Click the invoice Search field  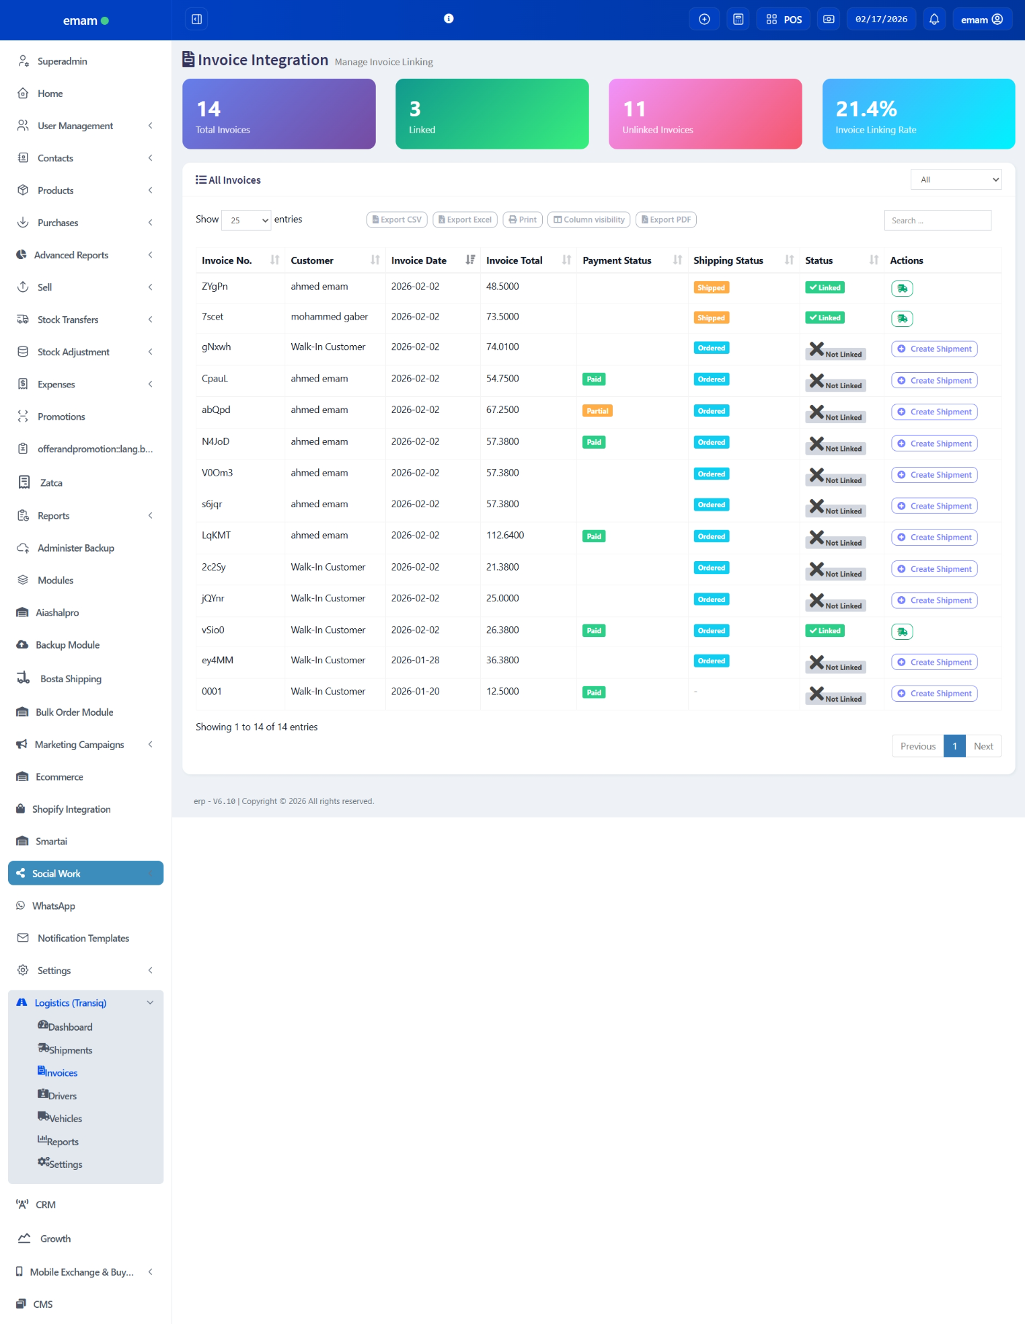[x=937, y=221]
